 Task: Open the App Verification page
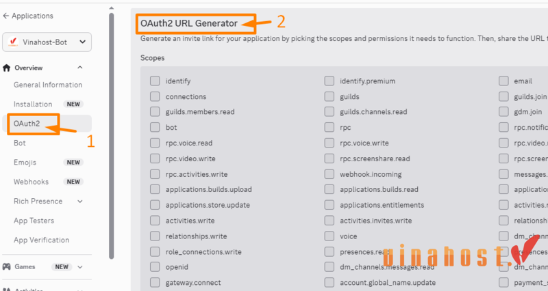[x=41, y=240]
